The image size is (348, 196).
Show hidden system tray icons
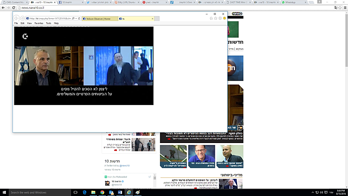pyautogui.click(x=313, y=192)
